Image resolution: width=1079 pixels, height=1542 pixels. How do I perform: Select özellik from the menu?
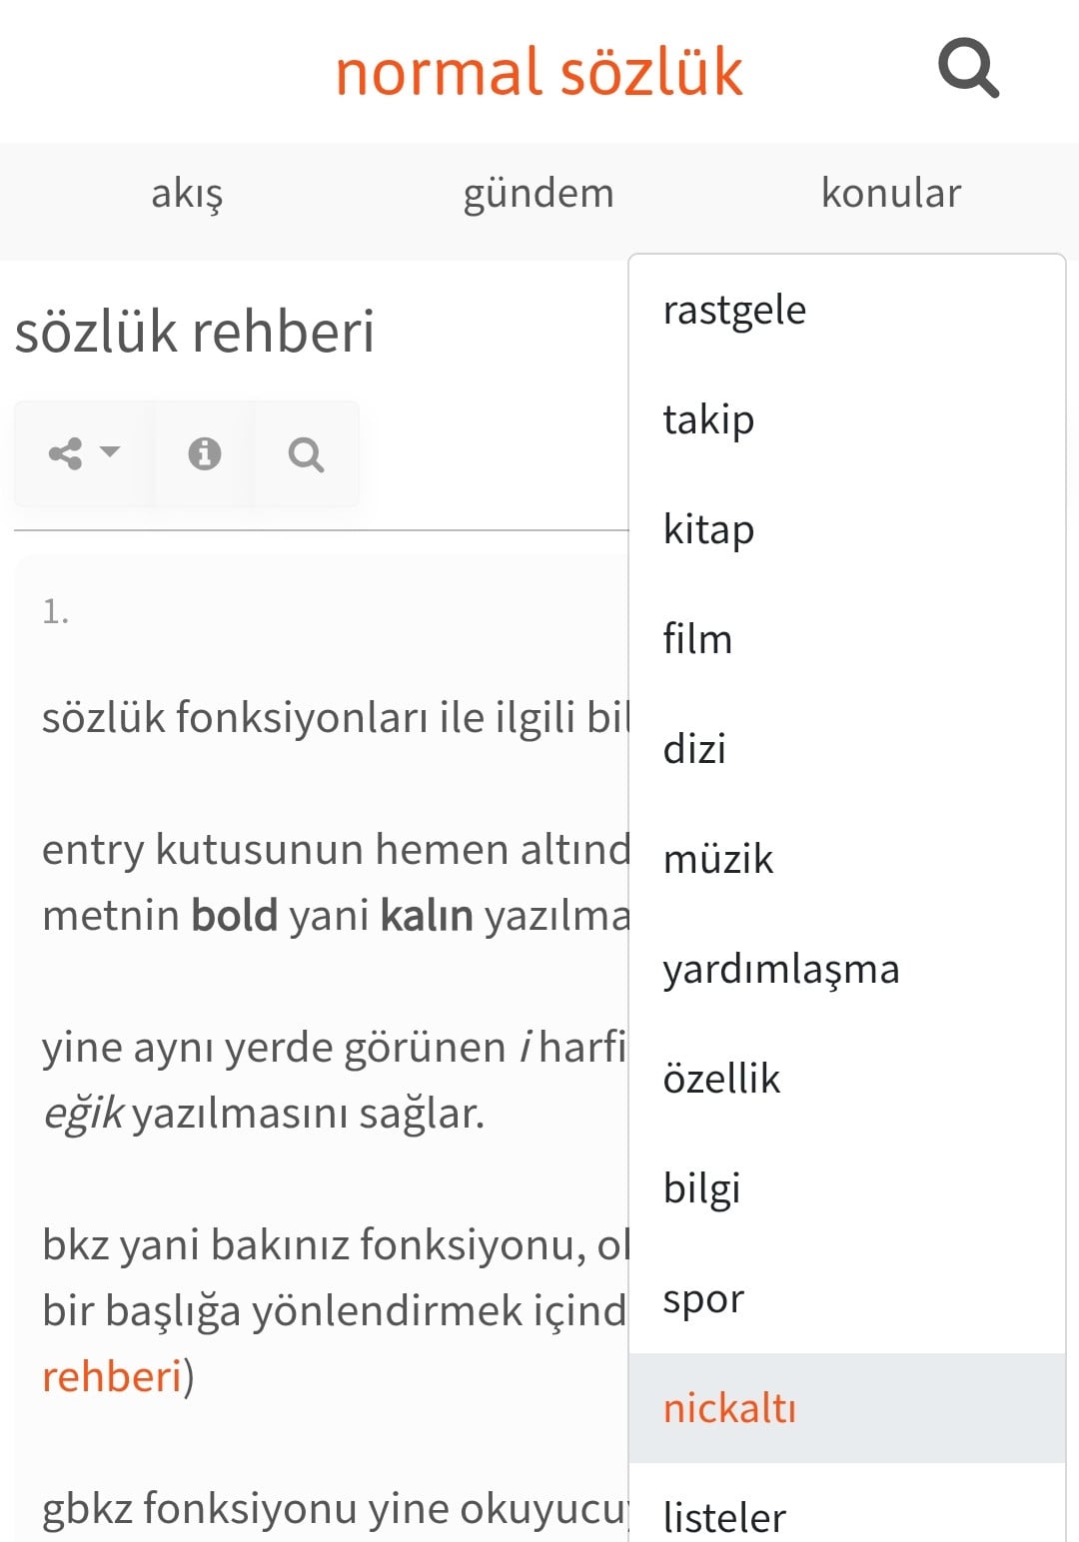tap(847, 1079)
